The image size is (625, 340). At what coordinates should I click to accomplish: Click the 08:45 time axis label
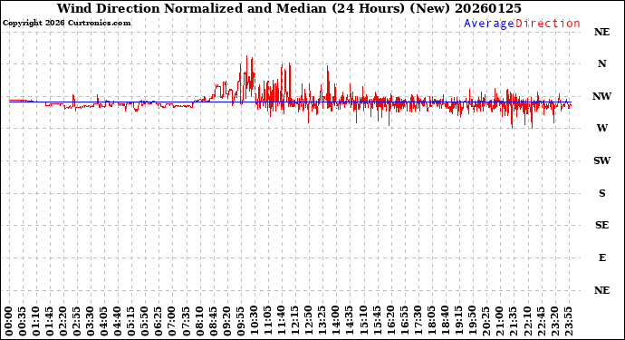(x=213, y=322)
